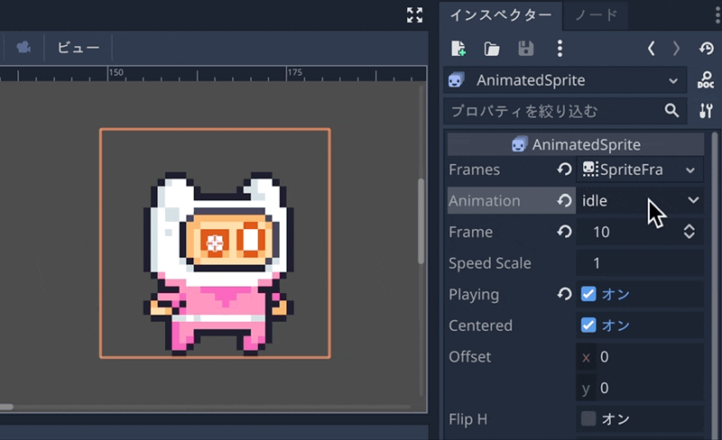Click the save resource floppy icon
This screenshot has height=440, width=722.
(x=525, y=49)
